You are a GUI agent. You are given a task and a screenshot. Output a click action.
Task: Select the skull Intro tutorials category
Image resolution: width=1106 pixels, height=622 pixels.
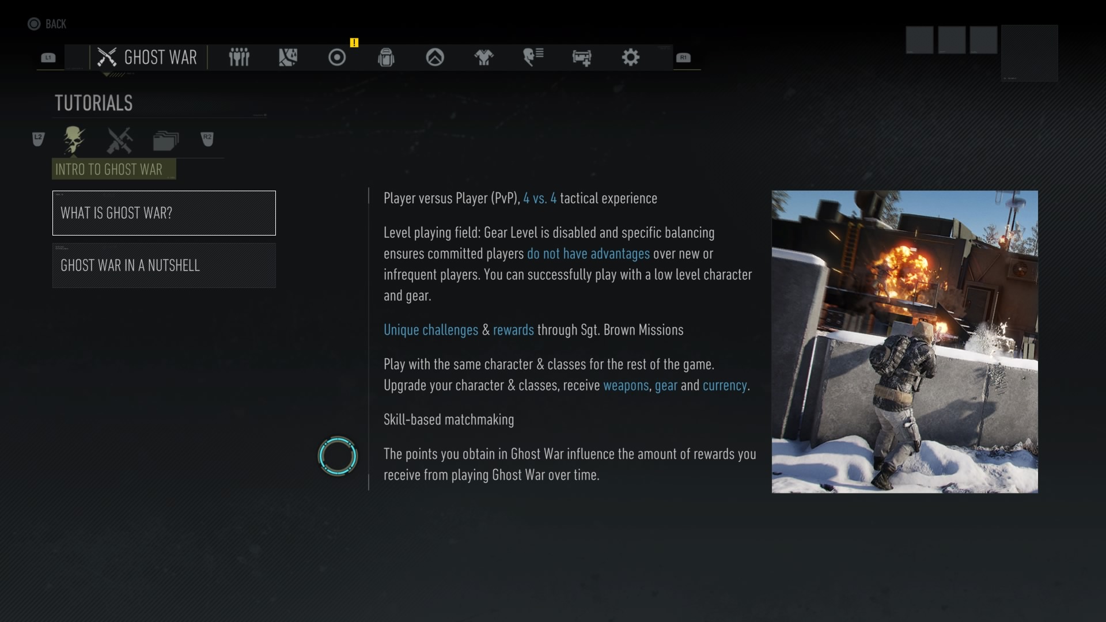(74, 140)
